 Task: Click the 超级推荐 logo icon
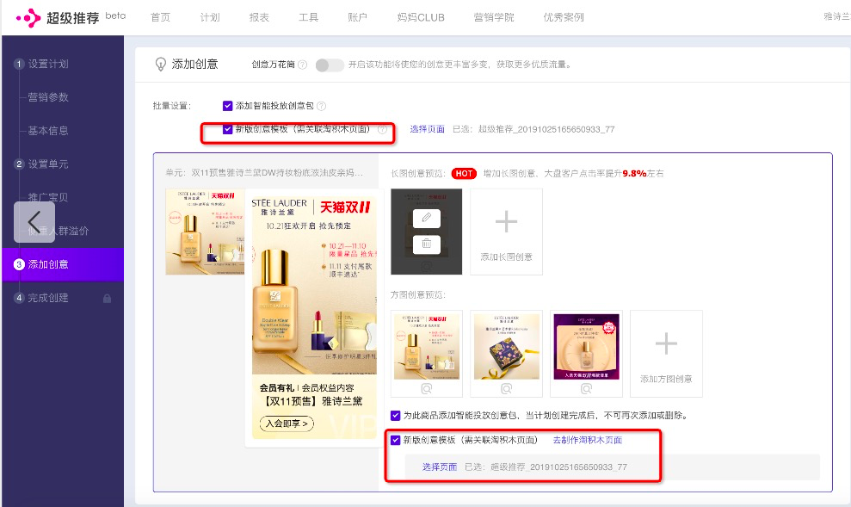pyautogui.click(x=28, y=18)
